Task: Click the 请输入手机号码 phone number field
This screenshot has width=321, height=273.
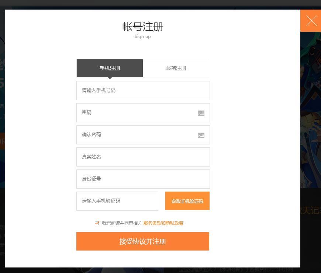Action: (143, 91)
